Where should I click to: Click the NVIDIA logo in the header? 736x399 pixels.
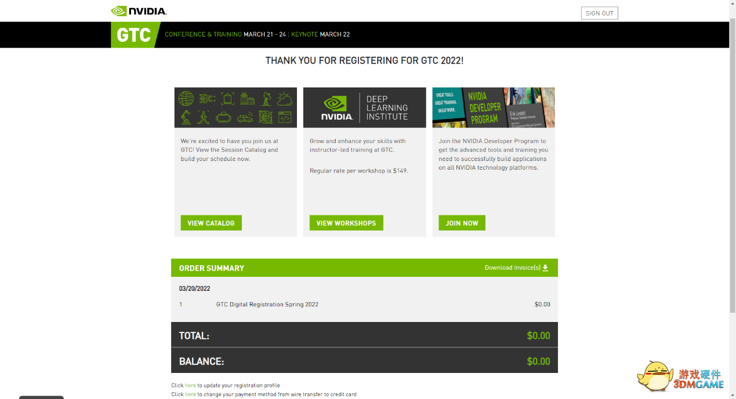139,11
